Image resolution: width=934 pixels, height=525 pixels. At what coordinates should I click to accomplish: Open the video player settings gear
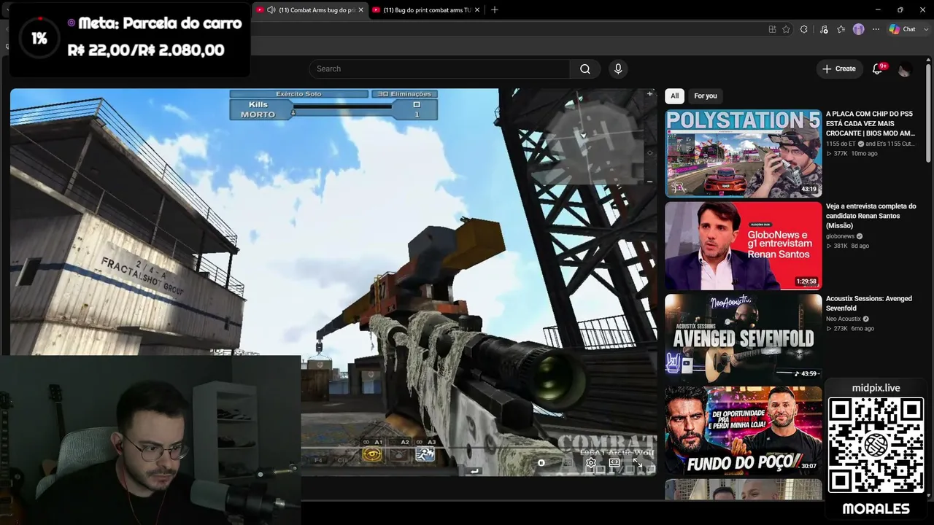point(591,462)
